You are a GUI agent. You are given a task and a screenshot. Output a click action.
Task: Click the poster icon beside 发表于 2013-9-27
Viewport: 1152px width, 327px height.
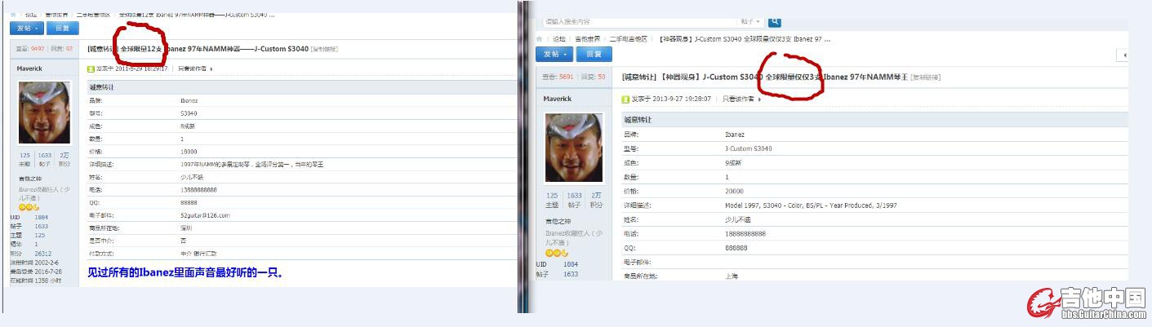tap(625, 99)
